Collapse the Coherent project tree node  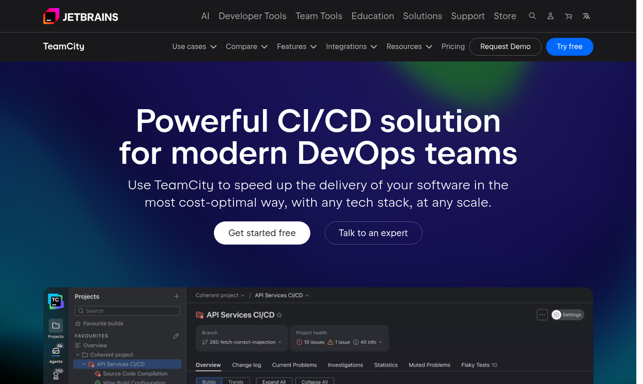(78, 355)
